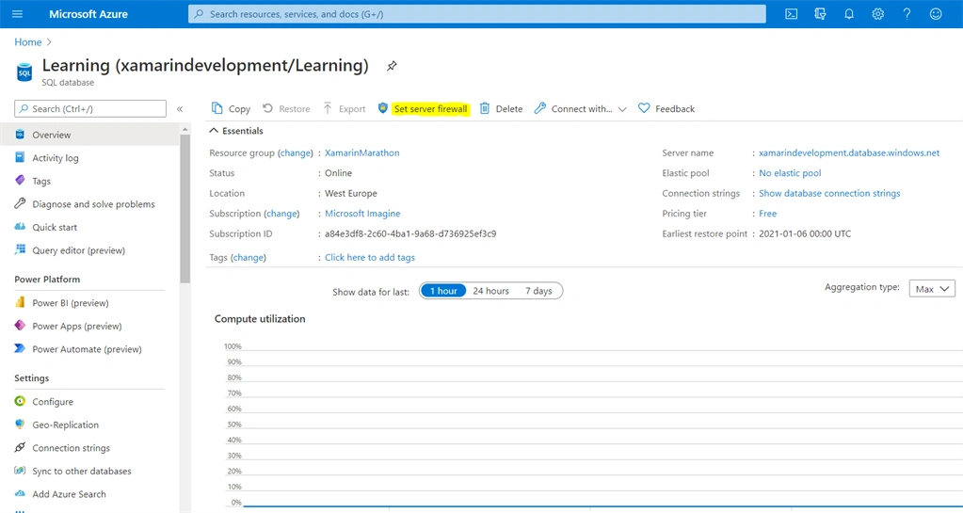Open the help question mark icon

[x=907, y=13]
